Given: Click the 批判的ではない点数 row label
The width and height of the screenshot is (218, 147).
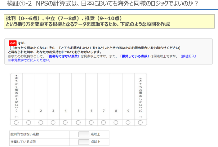Looking at the screenshot, I should pos(25,134).
